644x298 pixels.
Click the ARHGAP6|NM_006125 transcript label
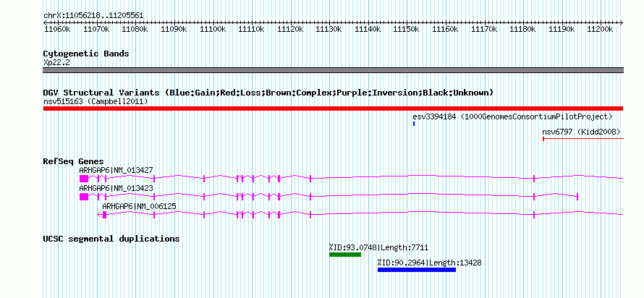click(x=139, y=206)
